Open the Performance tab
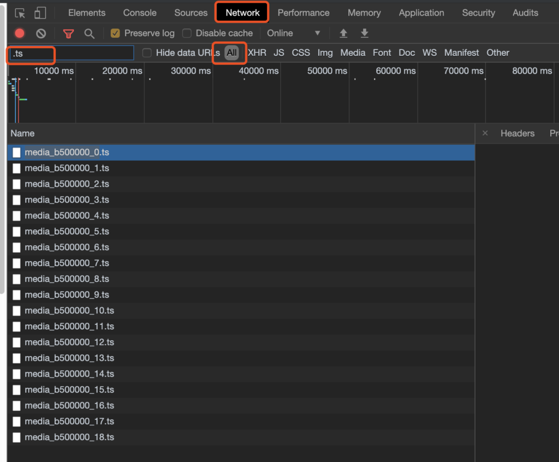The image size is (559, 462). pyautogui.click(x=304, y=13)
